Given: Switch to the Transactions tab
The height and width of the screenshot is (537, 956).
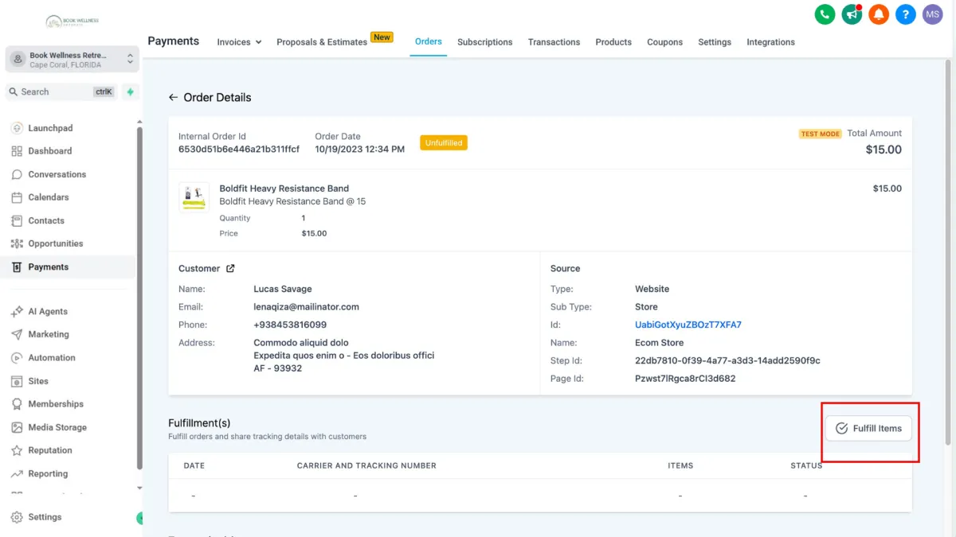Looking at the screenshot, I should tap(554, 42).
